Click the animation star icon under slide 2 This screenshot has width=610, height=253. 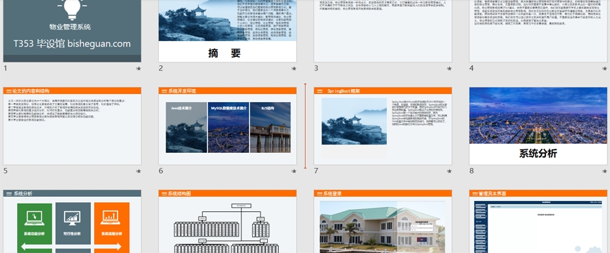pos(294,69)
